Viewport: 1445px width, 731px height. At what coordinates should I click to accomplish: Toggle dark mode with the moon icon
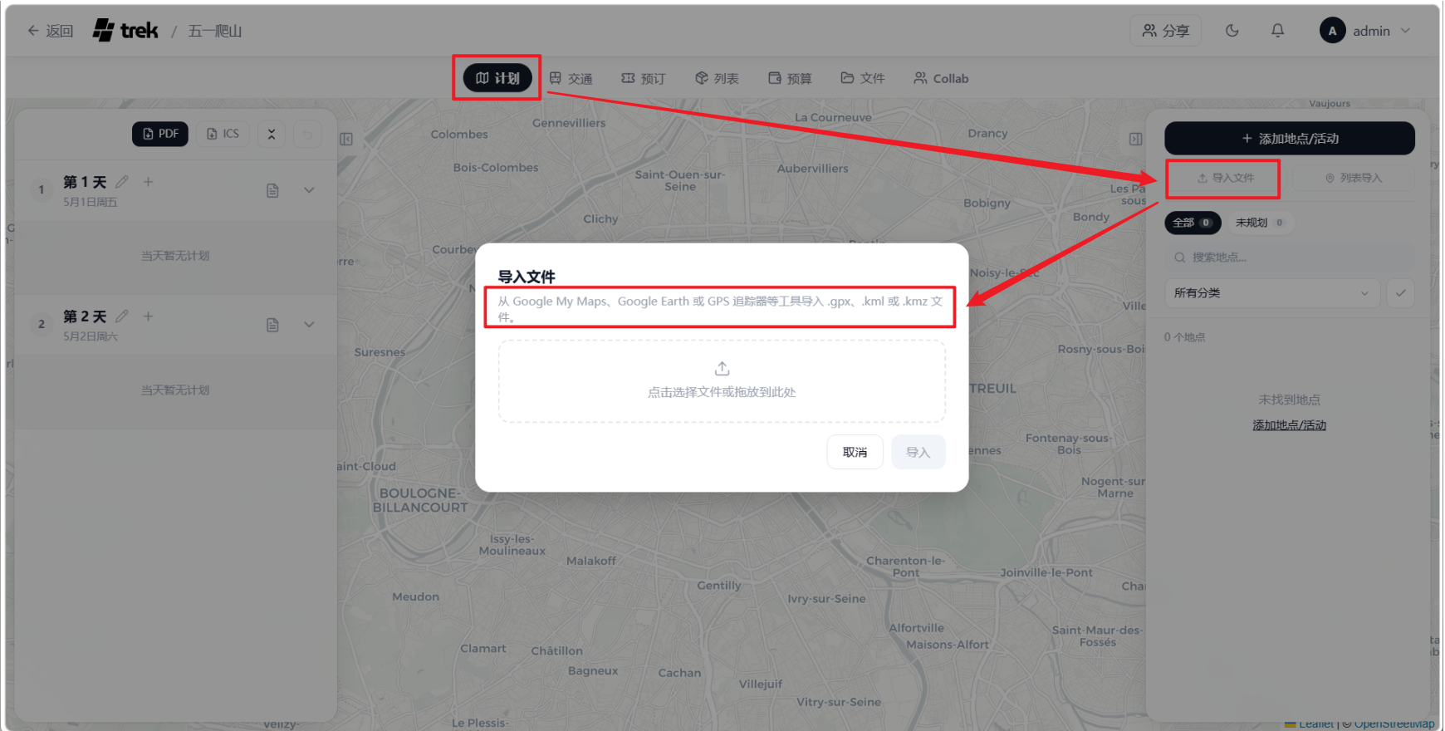click(1232, 31)
